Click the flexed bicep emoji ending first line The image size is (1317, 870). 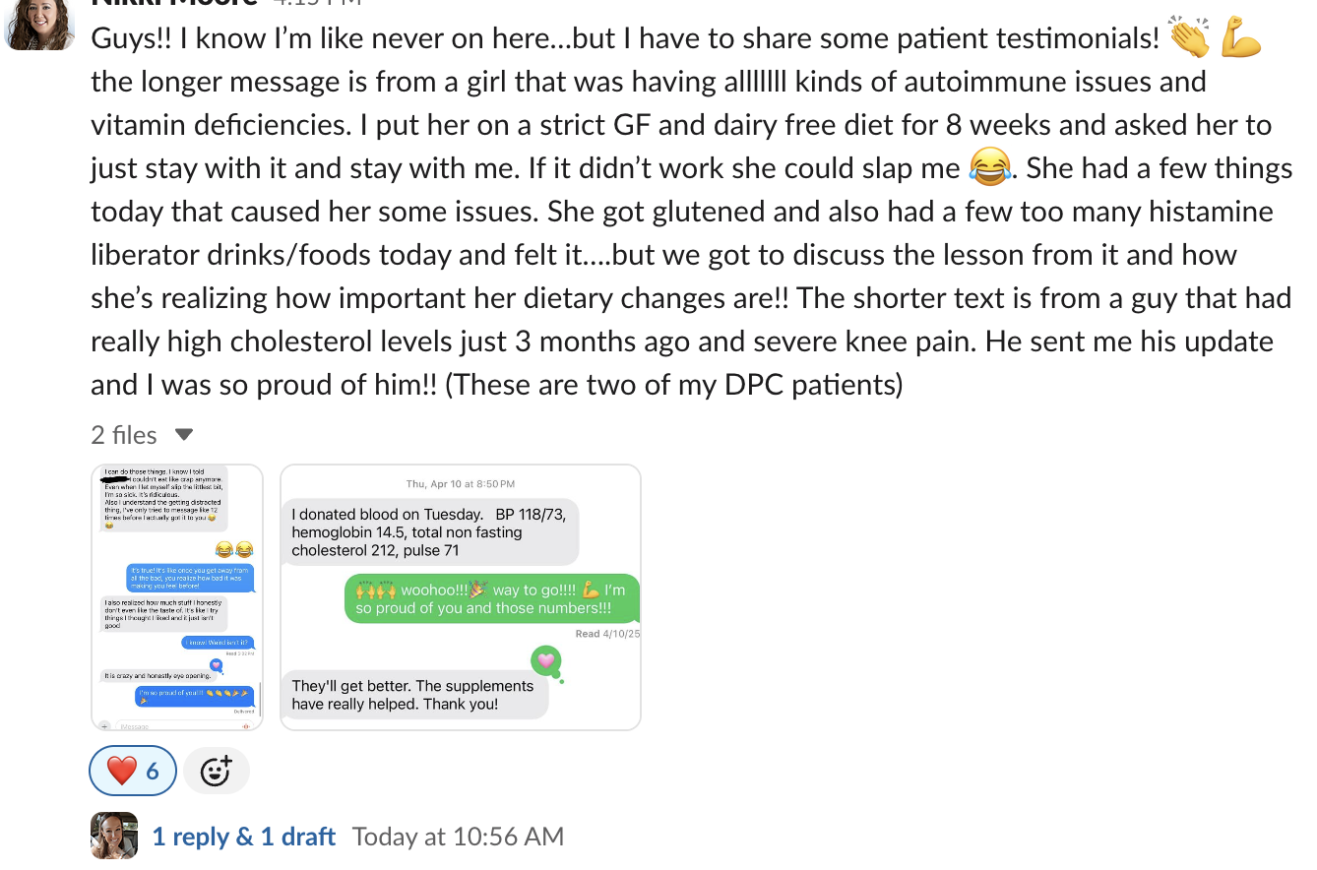pos(1240,38)
